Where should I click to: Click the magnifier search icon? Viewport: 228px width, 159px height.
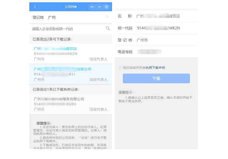(x=108, y=29)
